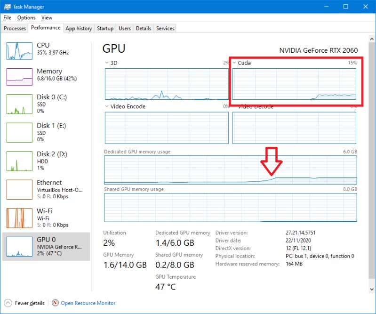
Task: Select Disk 1 (E:) thumbnail graph
Action: coord(19,132)
